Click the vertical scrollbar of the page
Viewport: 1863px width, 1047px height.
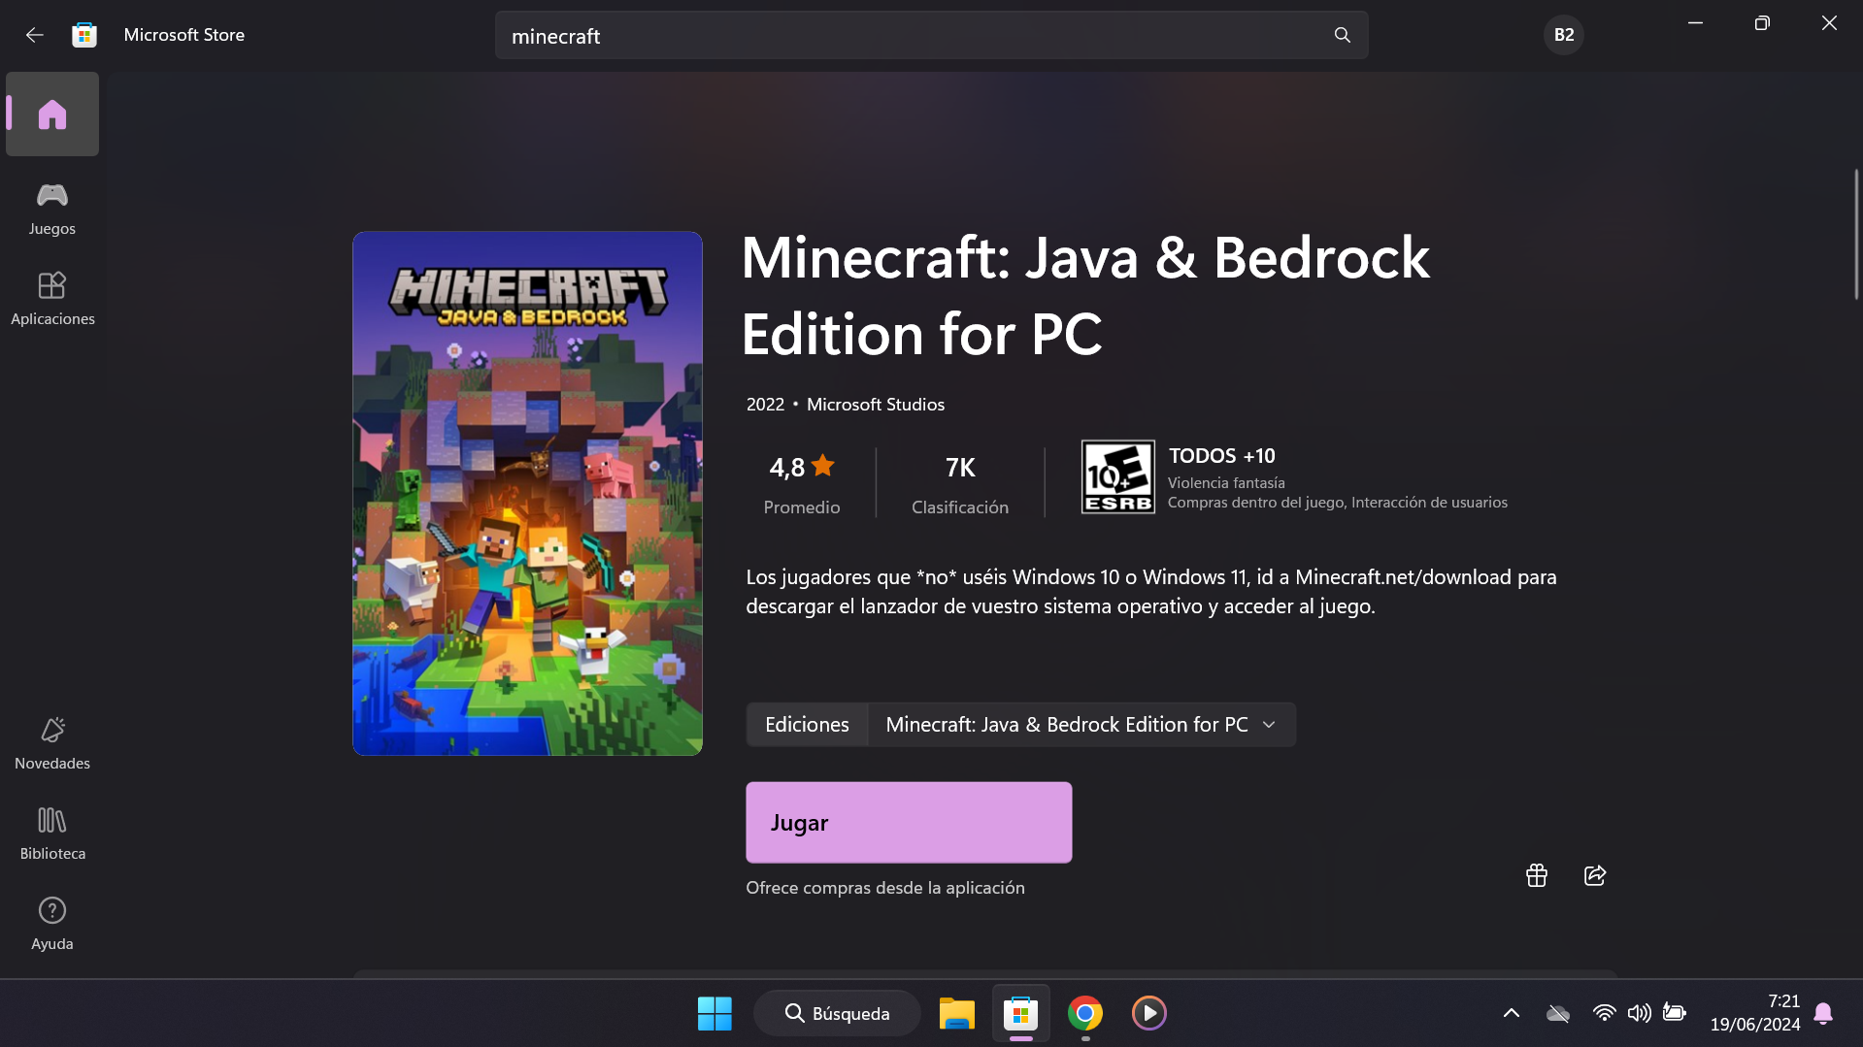[x=1855, y=234]
